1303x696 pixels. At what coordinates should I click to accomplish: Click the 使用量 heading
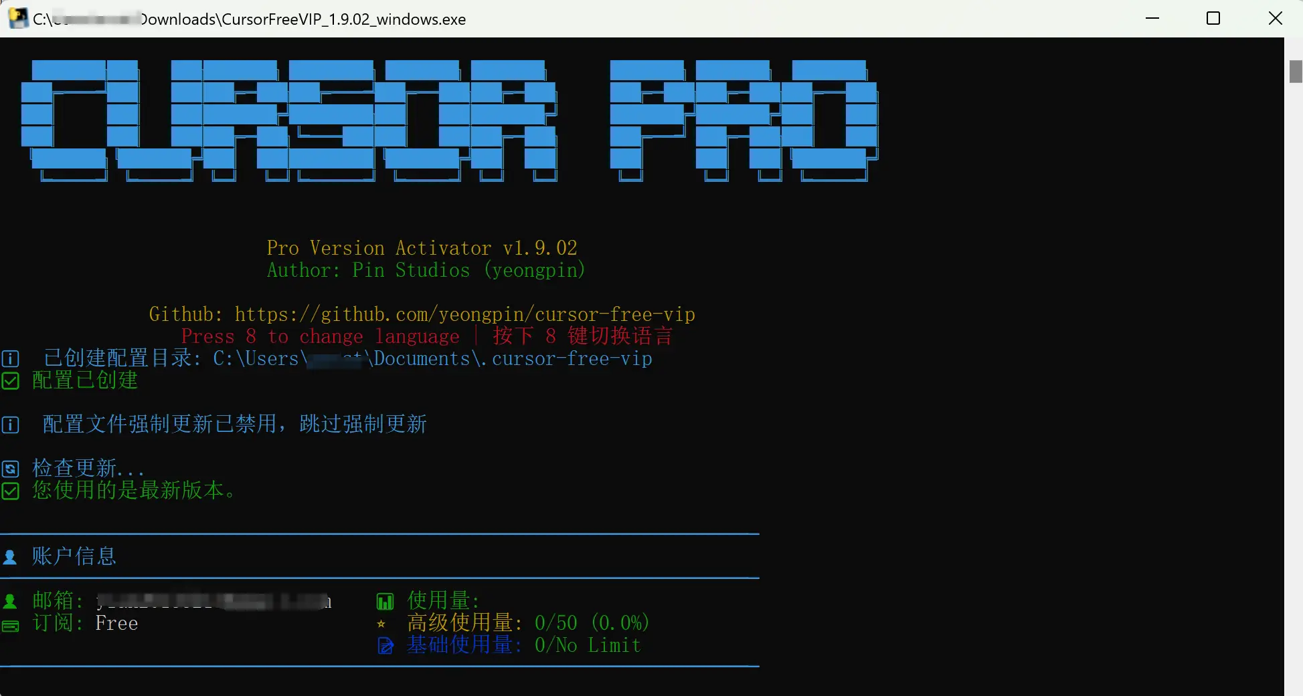point(443,600)
